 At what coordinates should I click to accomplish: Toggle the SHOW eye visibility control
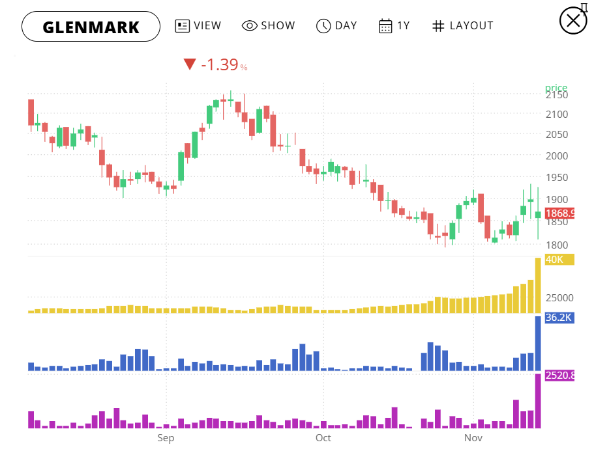point(250,25)
